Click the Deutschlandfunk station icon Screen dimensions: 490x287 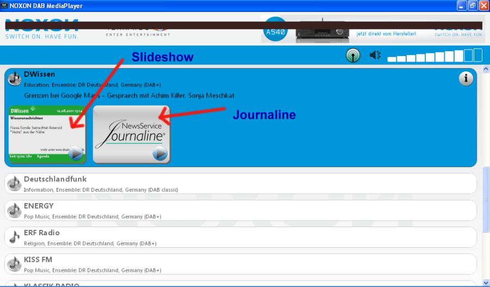point(14,184)
